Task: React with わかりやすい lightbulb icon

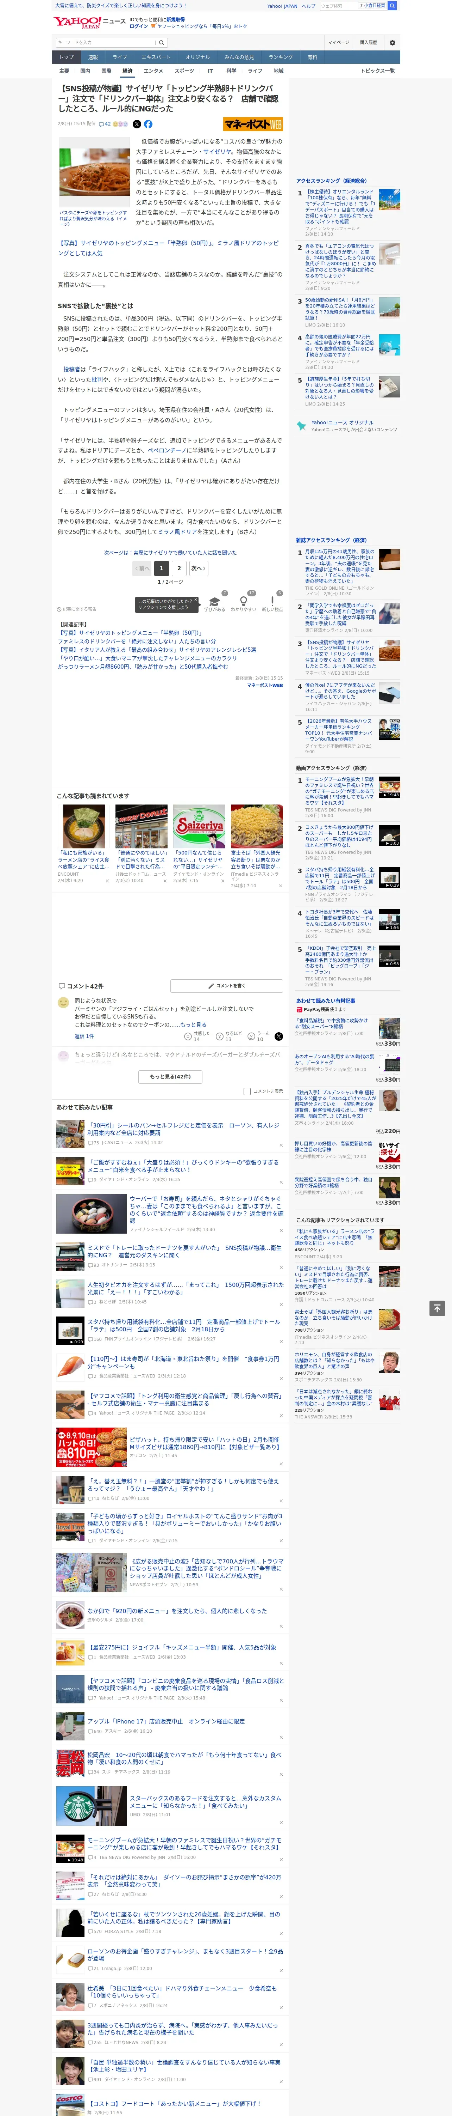Action: point(244,601)
